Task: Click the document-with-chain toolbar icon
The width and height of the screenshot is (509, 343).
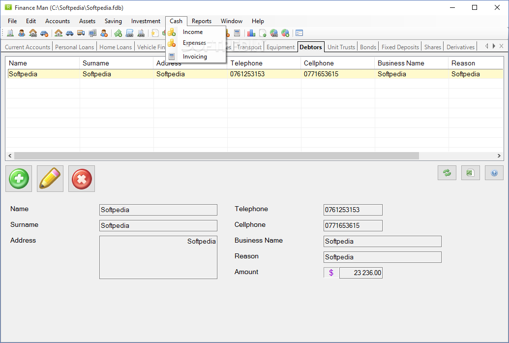Action: coord(141,33)
